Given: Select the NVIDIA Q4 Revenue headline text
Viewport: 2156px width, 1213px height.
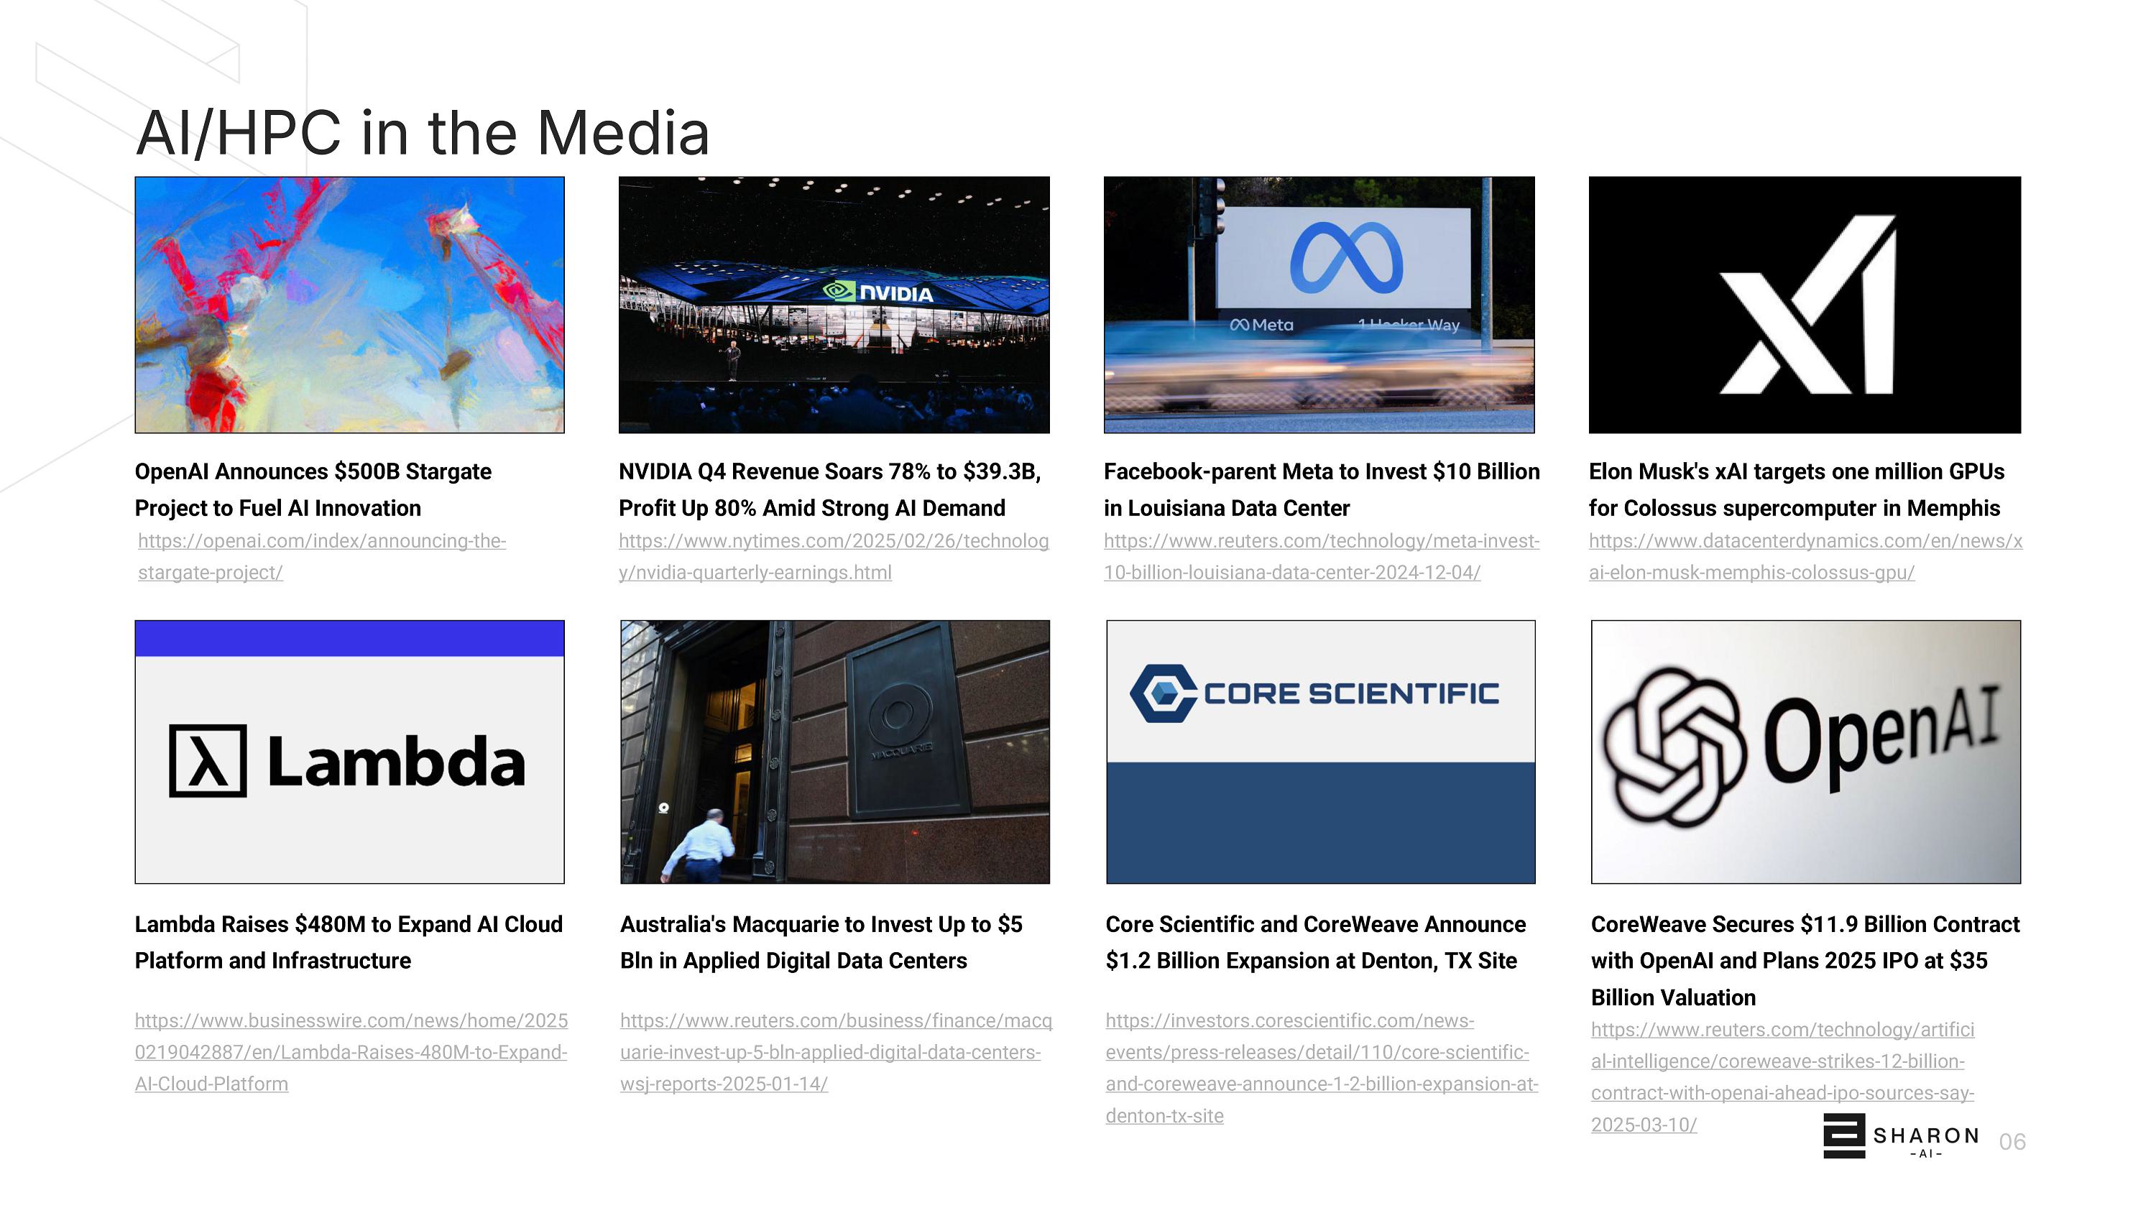Looking at the screenshot, I should click(x=829, y=489).
